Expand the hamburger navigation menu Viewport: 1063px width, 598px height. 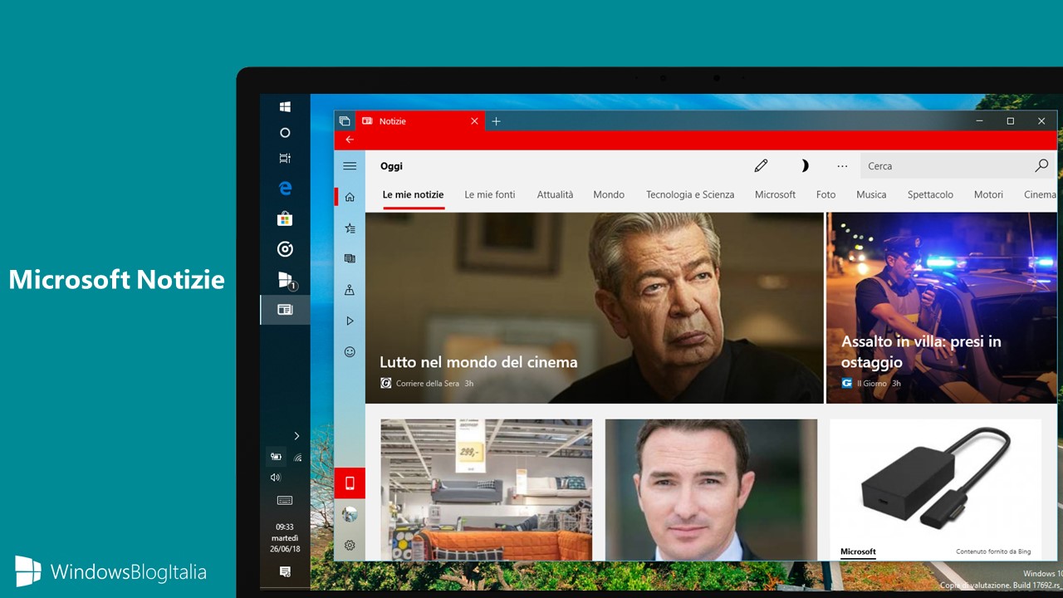click(350, 166)
